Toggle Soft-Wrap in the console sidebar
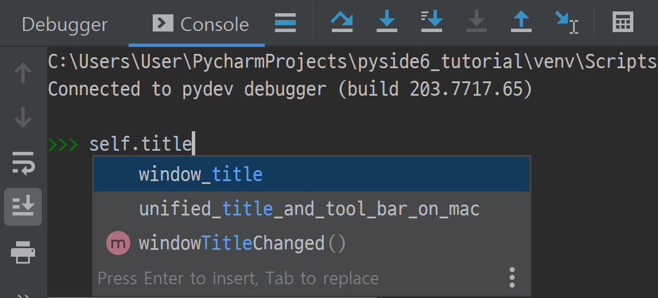Screen dimensions: 658x298 (22, 163)
